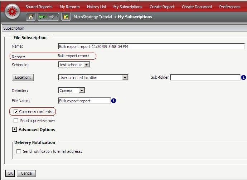Uncheck Compress contents
The width and height of the screenshot is (247, 180).
[16, 112]
